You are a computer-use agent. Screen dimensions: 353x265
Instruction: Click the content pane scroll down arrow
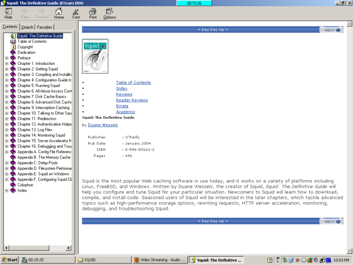pos(349,251)
